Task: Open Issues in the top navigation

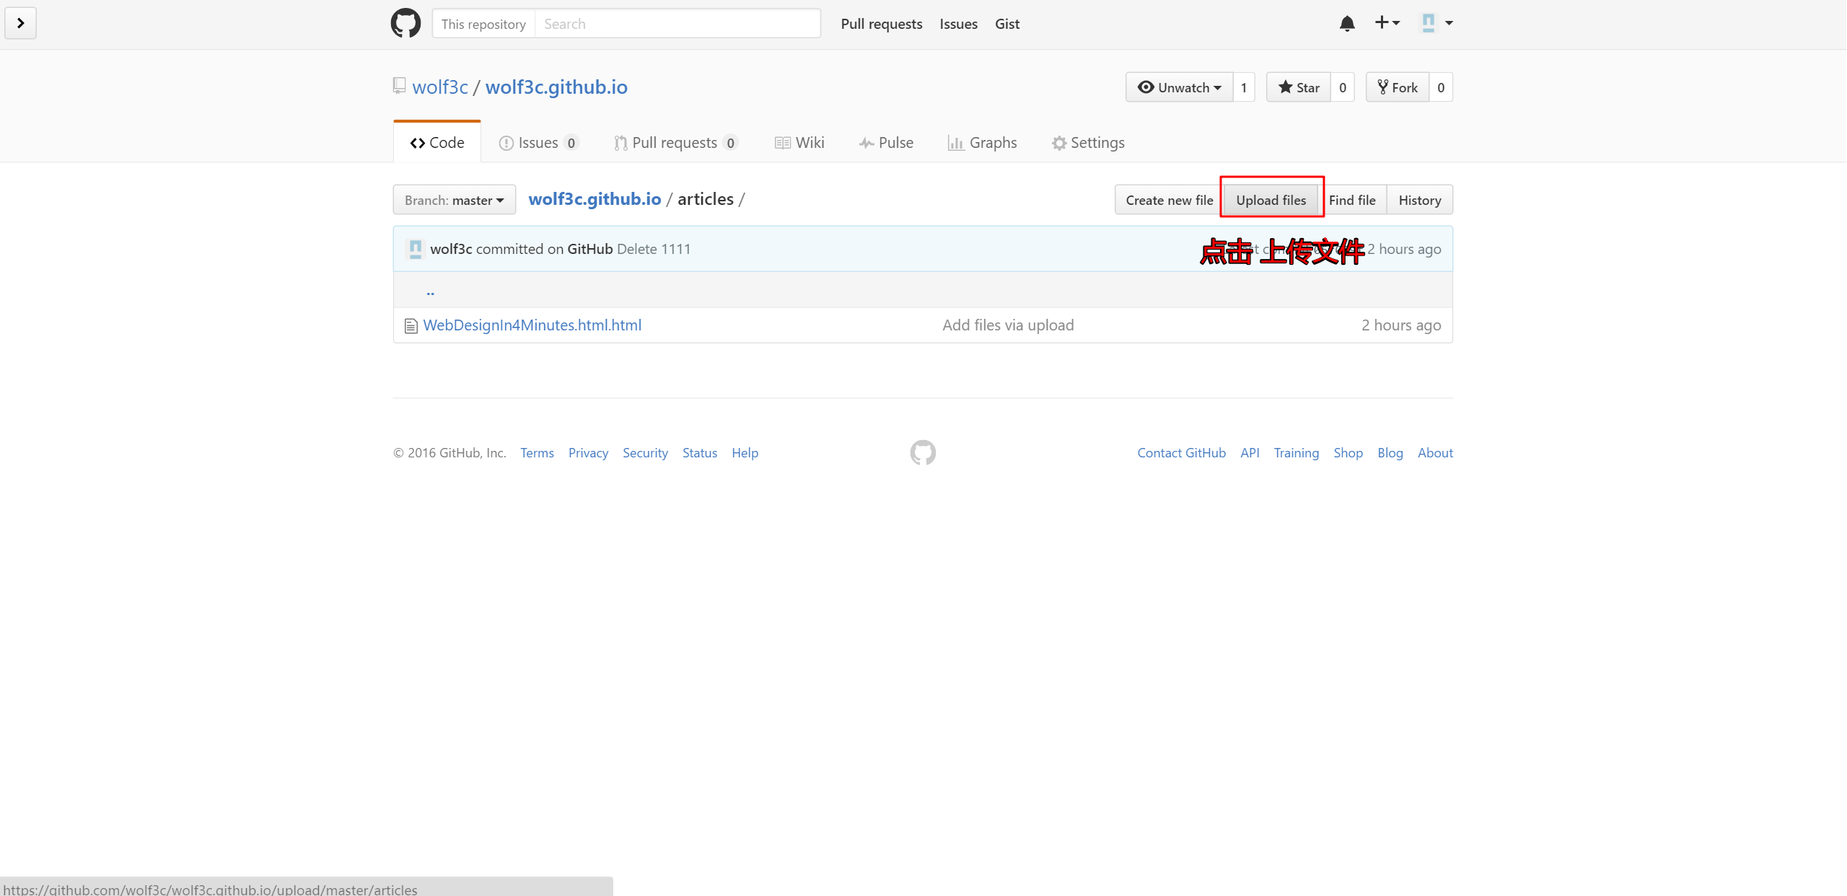Action: tap(958, 24)
